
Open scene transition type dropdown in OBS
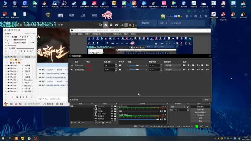pyautogui.click(x=178, y=107)
